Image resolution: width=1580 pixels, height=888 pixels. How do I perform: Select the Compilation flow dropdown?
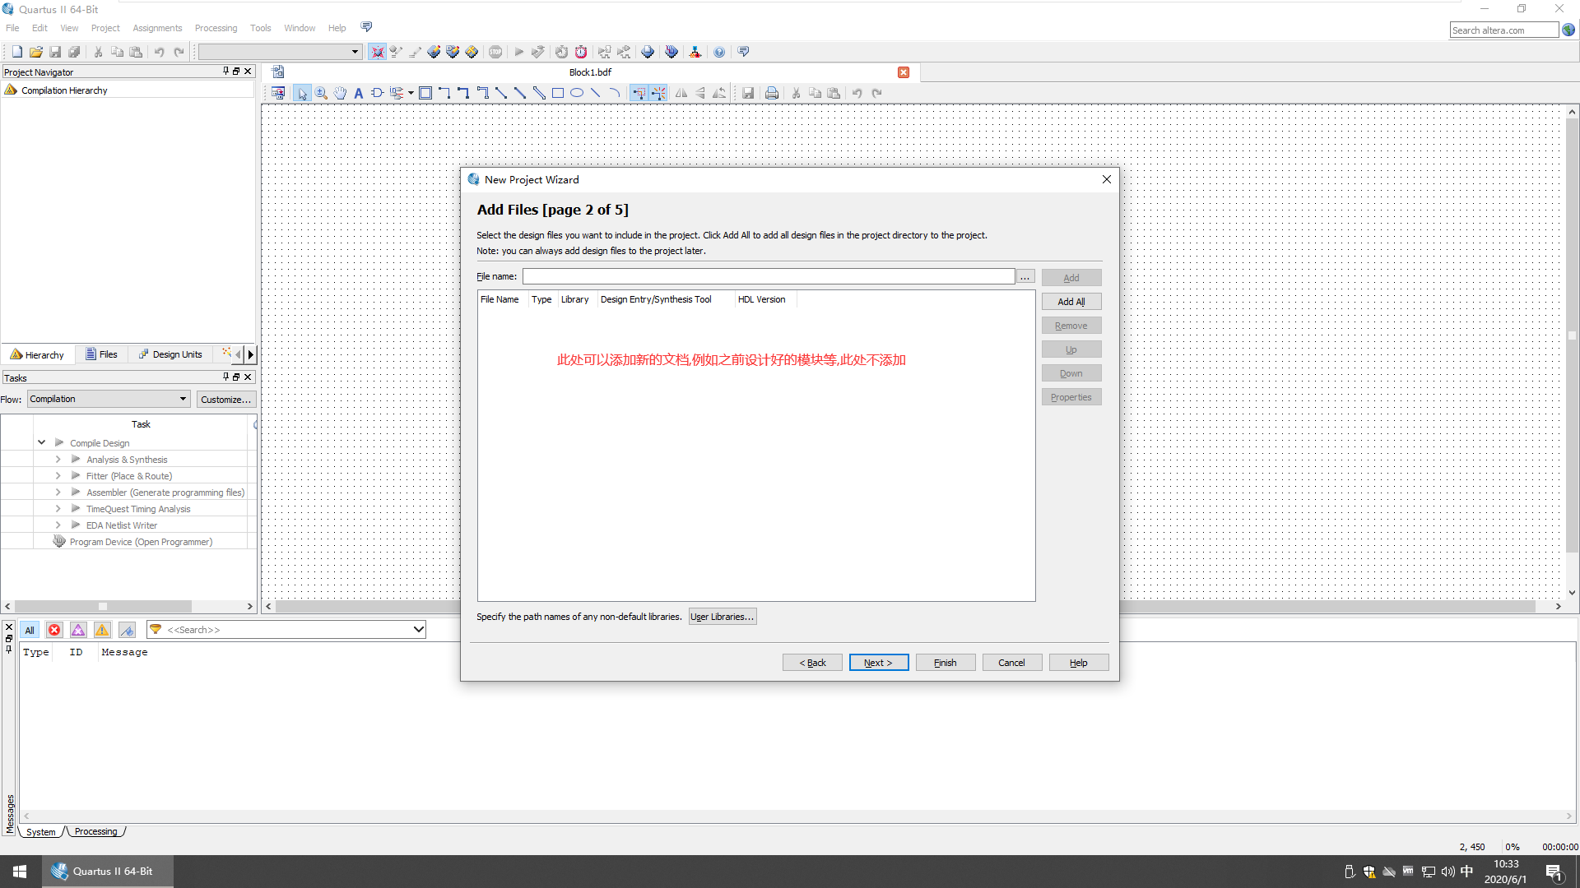[109, 399]
